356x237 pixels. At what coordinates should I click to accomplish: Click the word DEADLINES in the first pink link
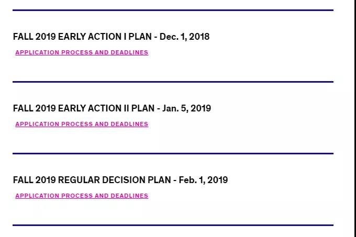129,52
